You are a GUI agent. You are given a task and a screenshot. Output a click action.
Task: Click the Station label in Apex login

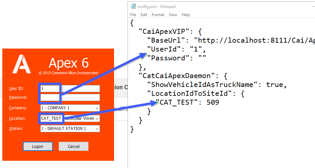point(16,129)
